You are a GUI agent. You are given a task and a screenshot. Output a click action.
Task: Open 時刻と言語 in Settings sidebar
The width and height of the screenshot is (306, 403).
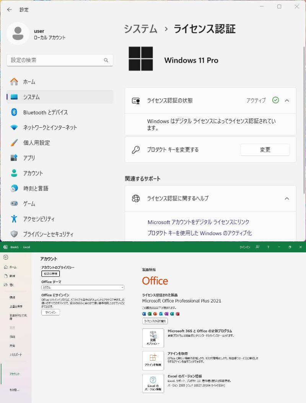[x=60, y=188]
